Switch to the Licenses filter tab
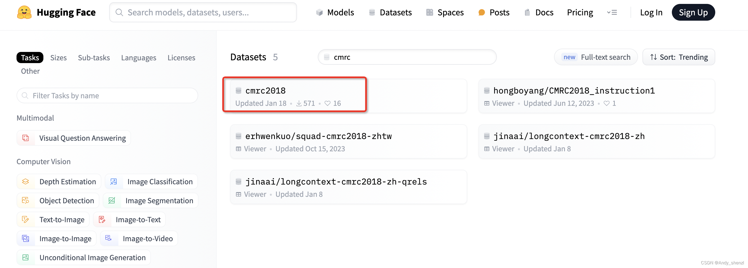The image size is (748, 268). (x=181, y=58)
